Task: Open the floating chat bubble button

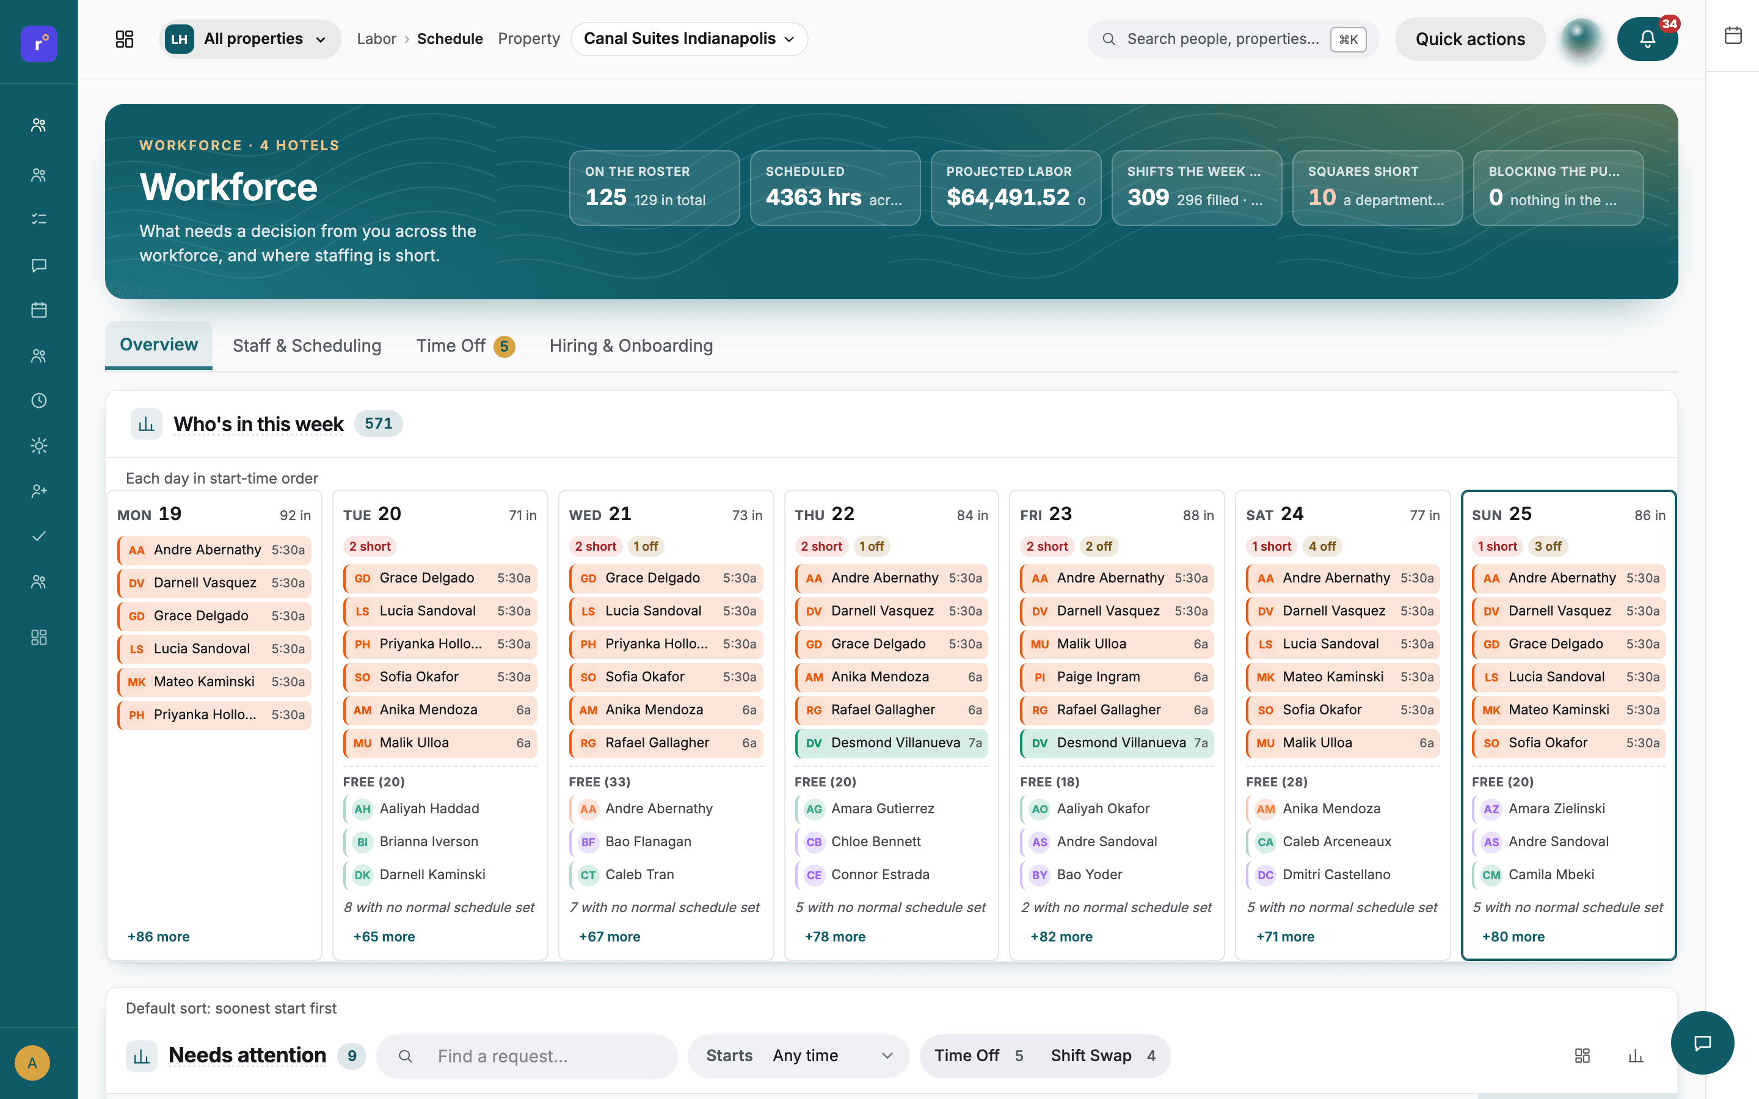Action: click(1702, 1042)
